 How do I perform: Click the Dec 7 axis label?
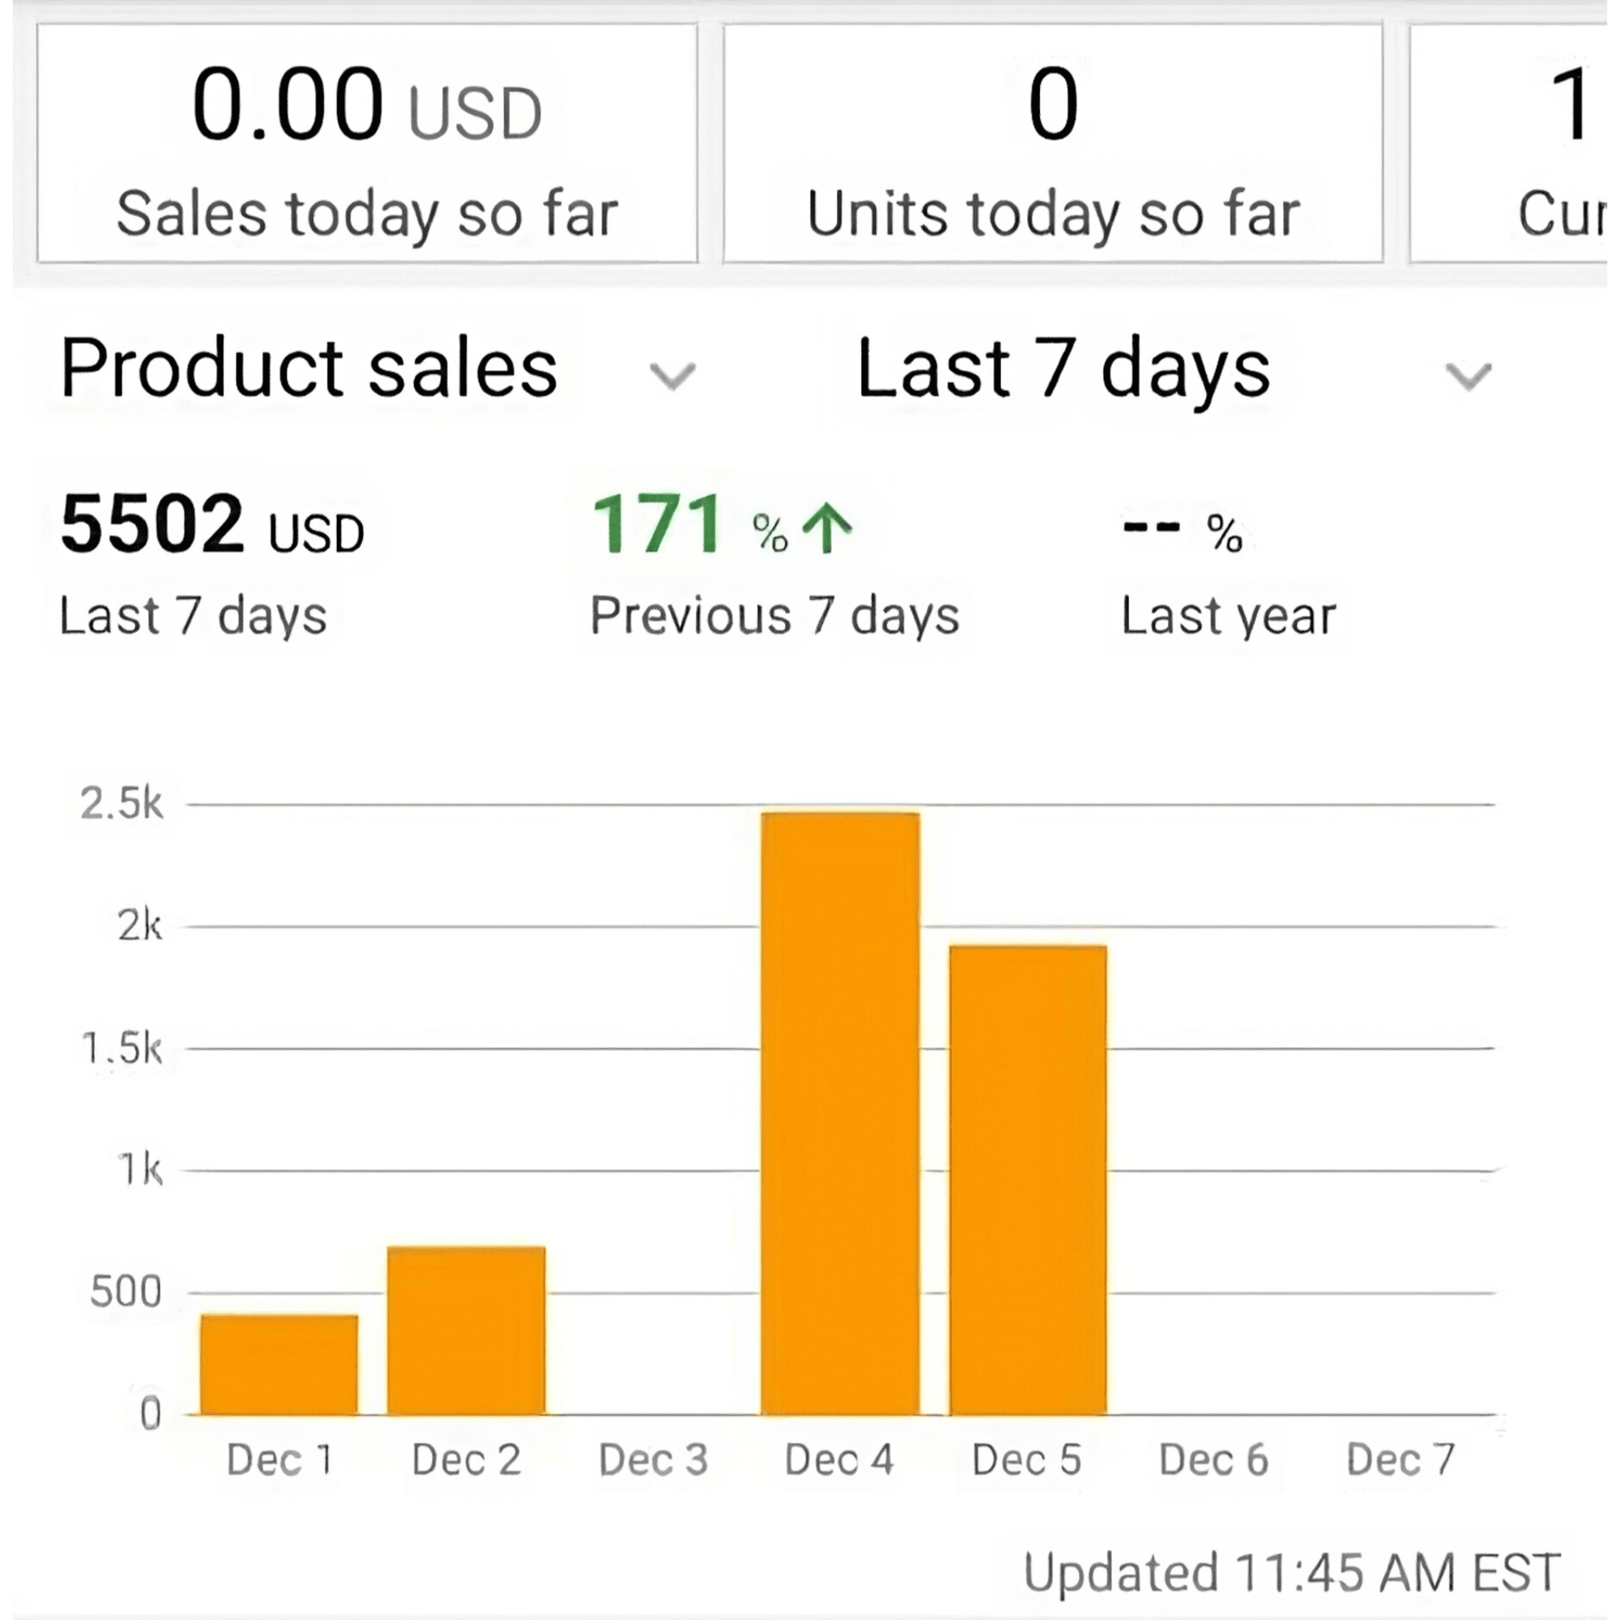pyautogui.click(x=1400, y=1460)
